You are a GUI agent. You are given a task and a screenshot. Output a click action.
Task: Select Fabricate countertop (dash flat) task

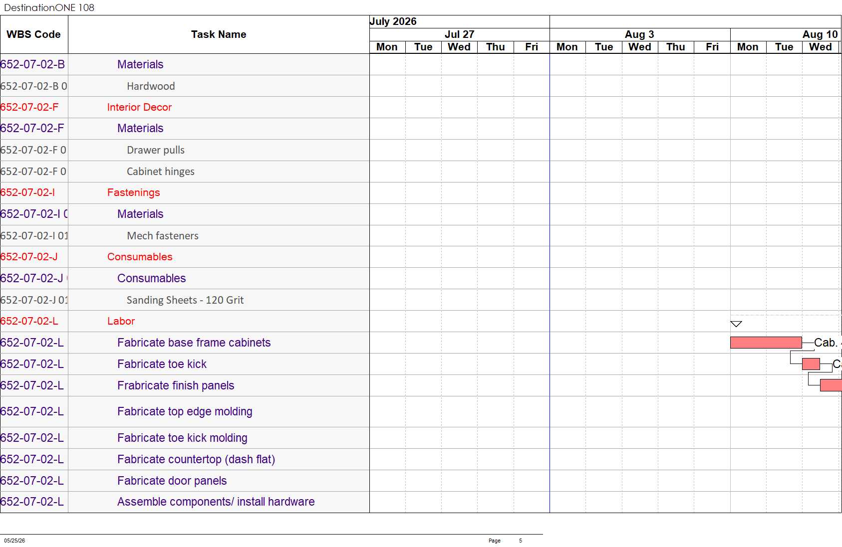pos(196,459)
